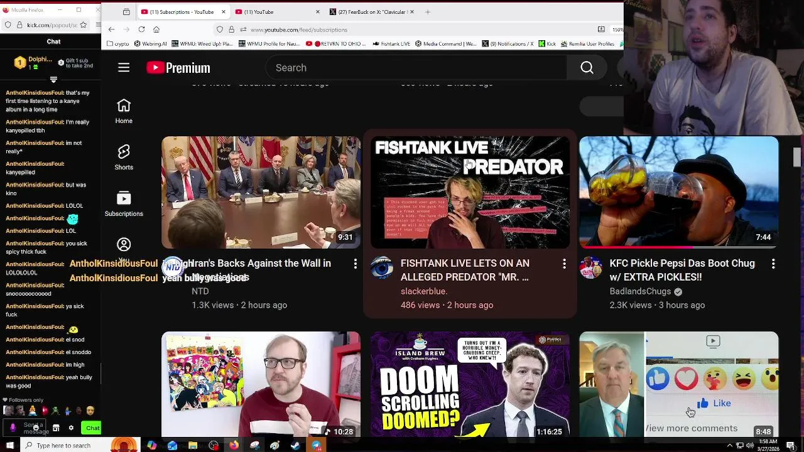Open the Trump cabinet meeting video thumbnail
The image size is (804, 452).
click(x=261, y=192)
